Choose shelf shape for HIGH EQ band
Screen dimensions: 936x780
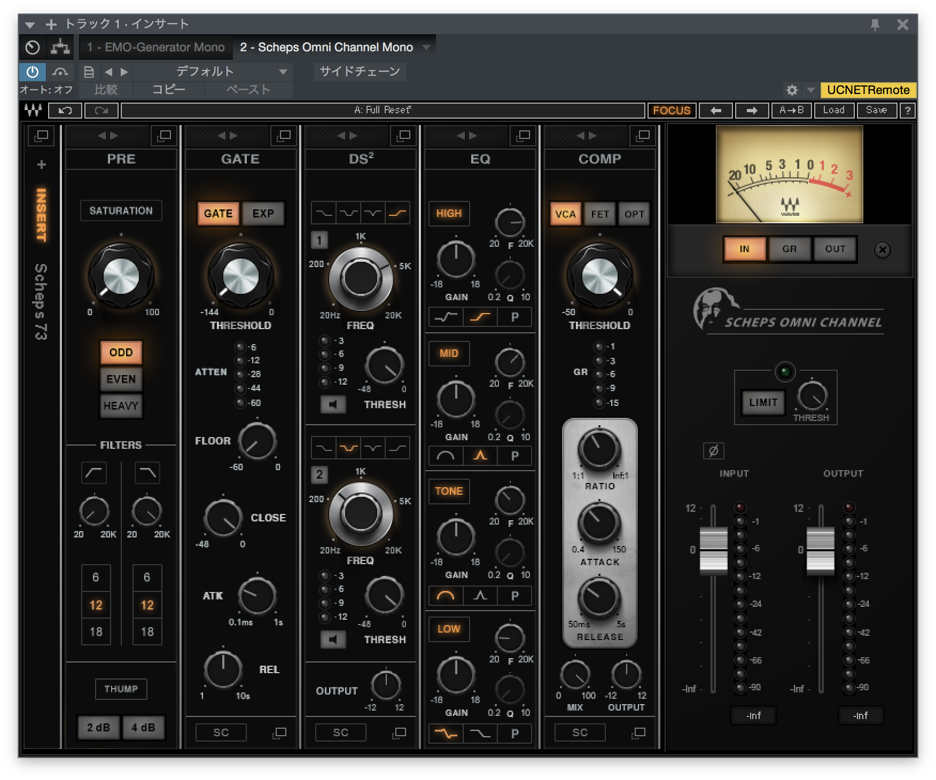(480, 317)
